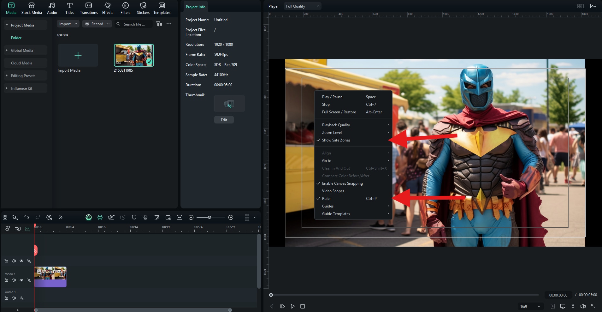
Task: Open the 16:9 aspect ratio dropdown
Action: (530, 306)
